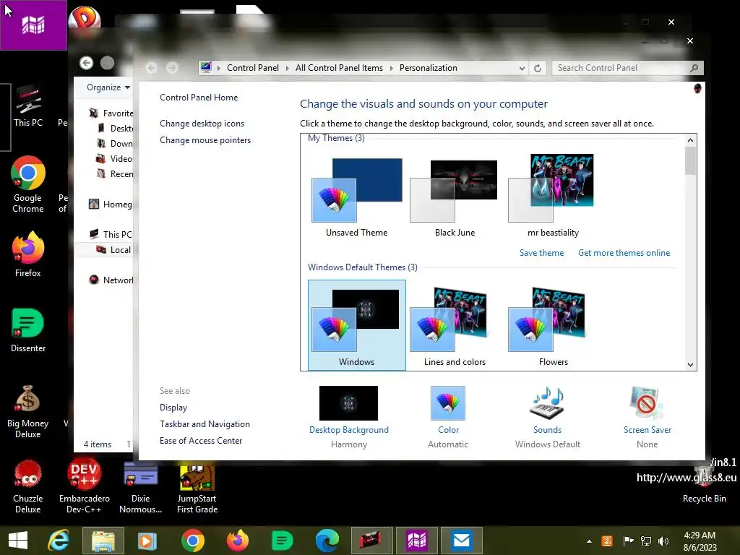The height and width of the screenshot is (555, 740).
Task: Select Videos item in Explorer tree
Action: click(x=115, y=158)
